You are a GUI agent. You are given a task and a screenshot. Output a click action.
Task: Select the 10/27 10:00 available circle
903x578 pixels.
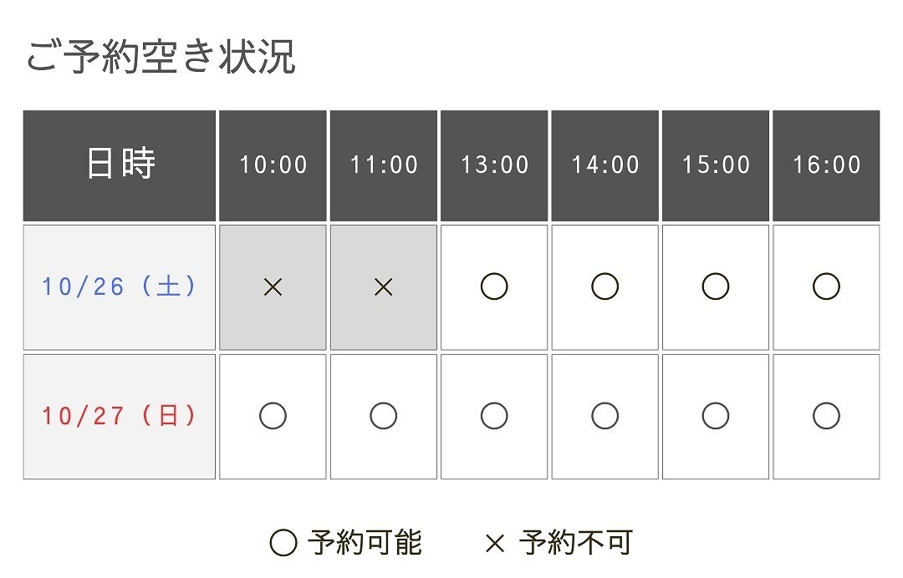[273, 416]
